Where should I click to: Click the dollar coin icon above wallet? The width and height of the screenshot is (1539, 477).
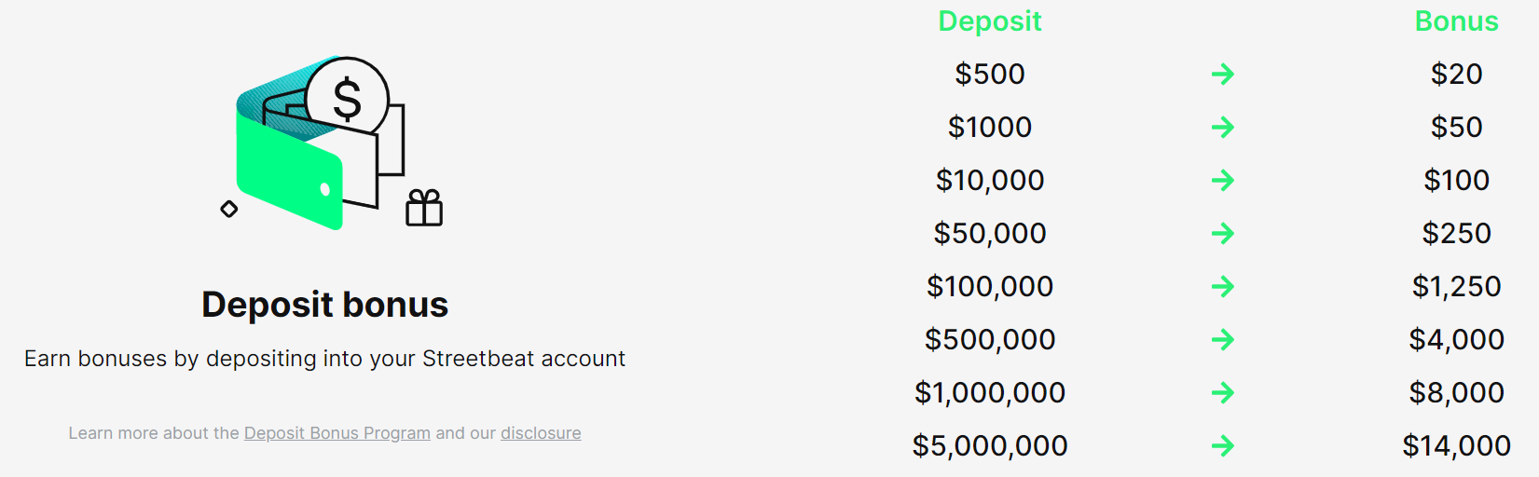[347, 98]
